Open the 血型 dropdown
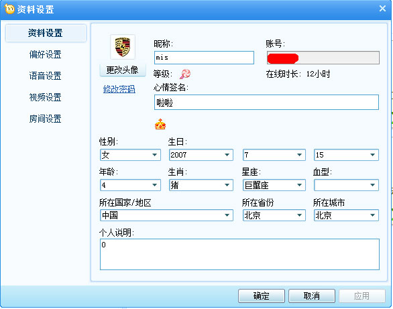This screenshot has height=309, width=393. pos(346,185)
